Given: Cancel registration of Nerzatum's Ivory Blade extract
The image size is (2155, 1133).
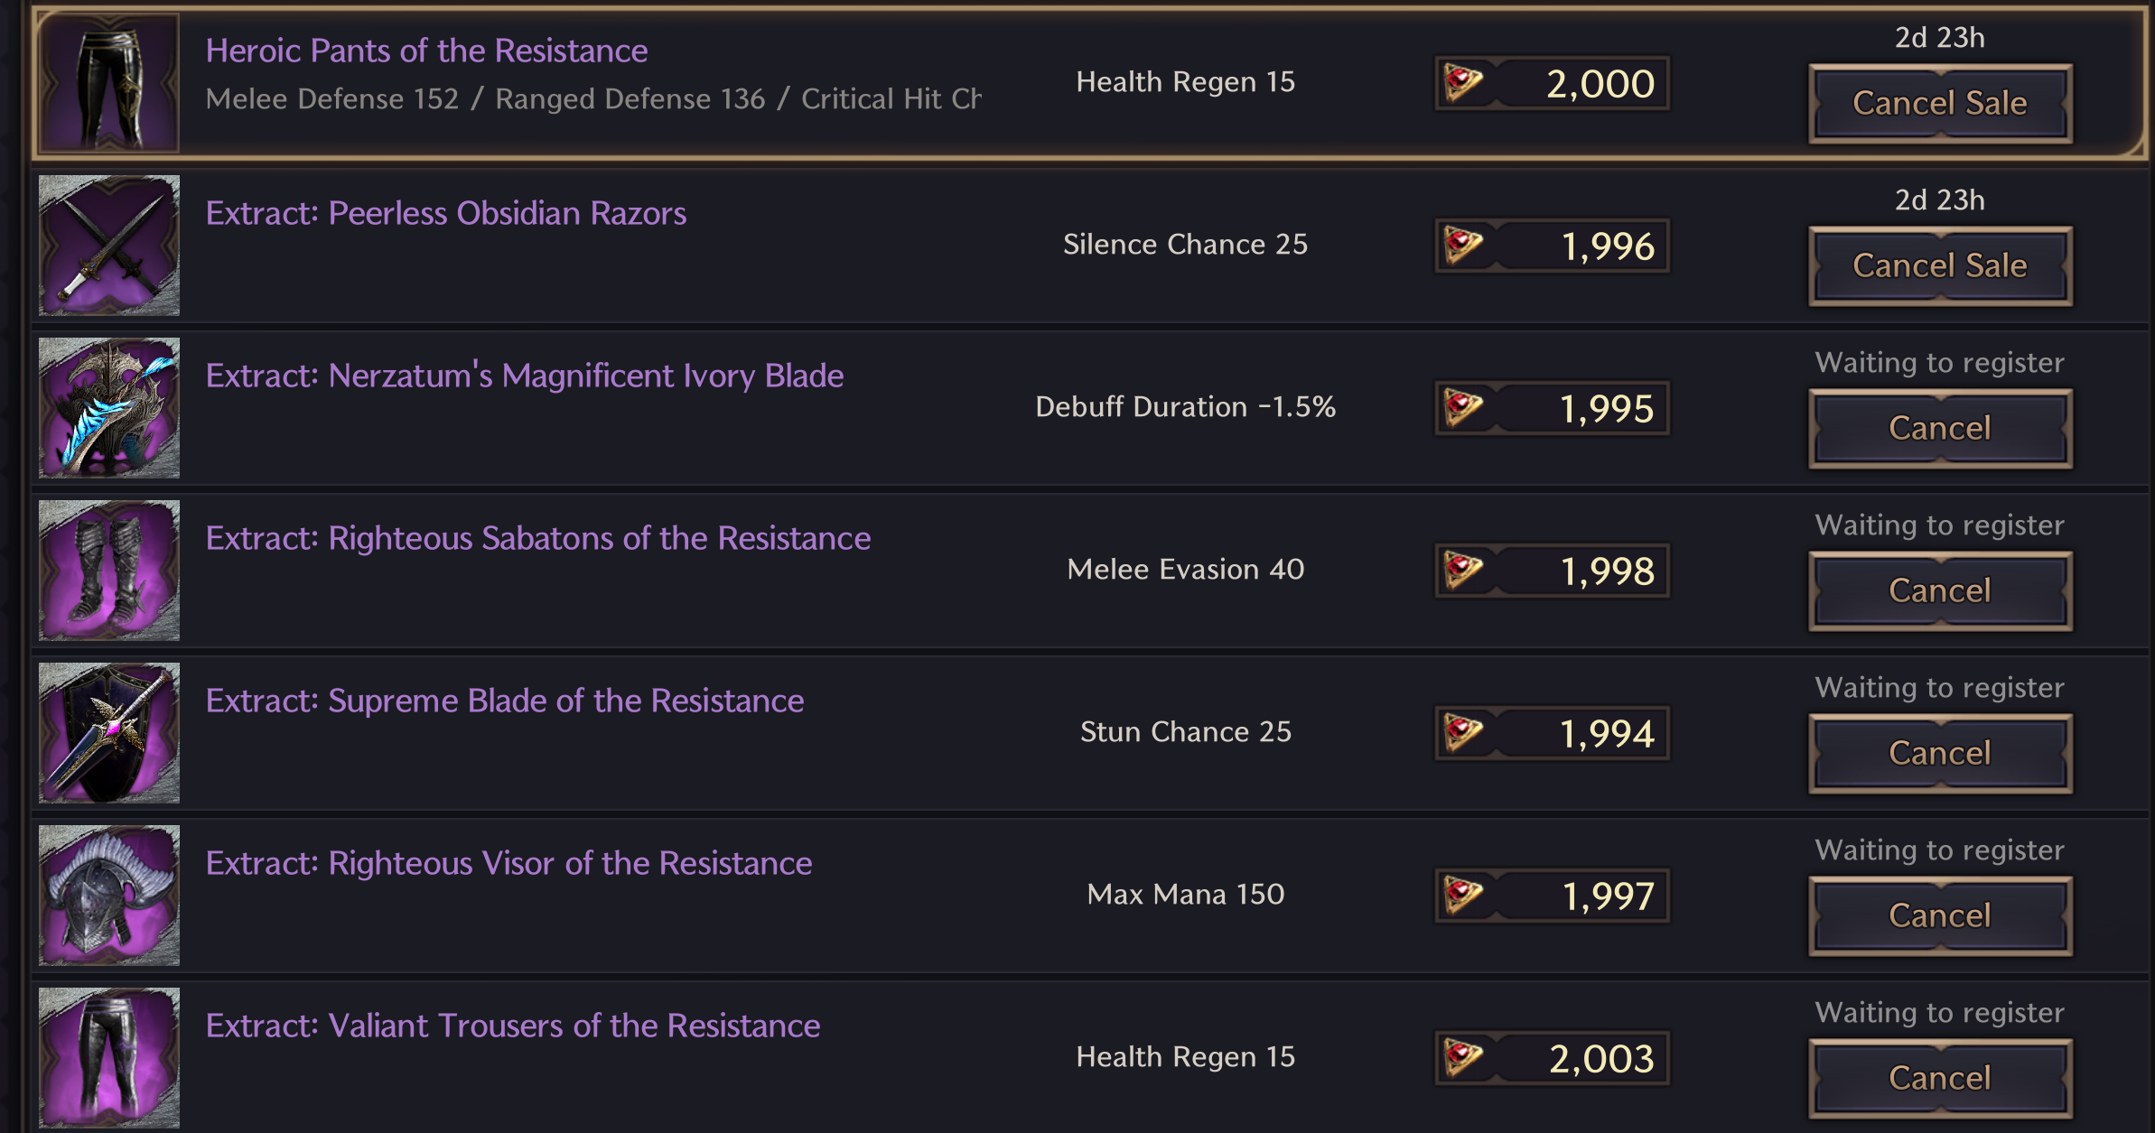Looking at the screenshot, I should (x=1940, y=428).
